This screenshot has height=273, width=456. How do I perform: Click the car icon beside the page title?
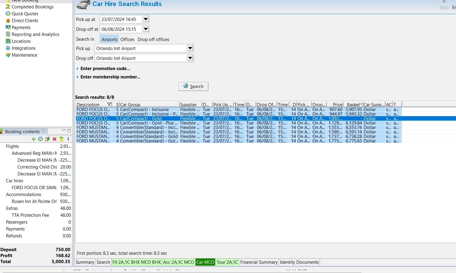(x=84, y=4)
